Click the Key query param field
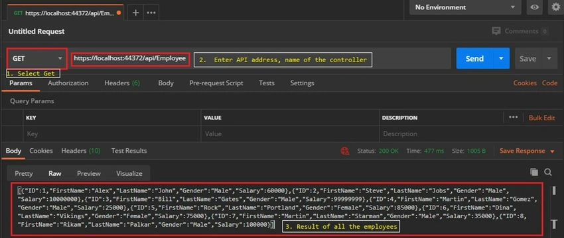Image resolution: width=564 pixels, height=238 pixels. [112, 134]
